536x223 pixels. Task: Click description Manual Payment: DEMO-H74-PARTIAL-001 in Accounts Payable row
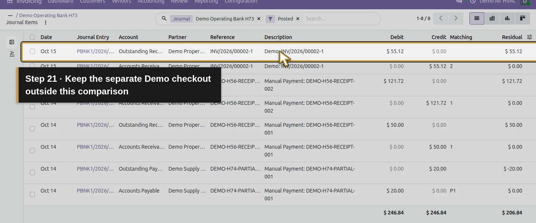(x=310, y=194)
